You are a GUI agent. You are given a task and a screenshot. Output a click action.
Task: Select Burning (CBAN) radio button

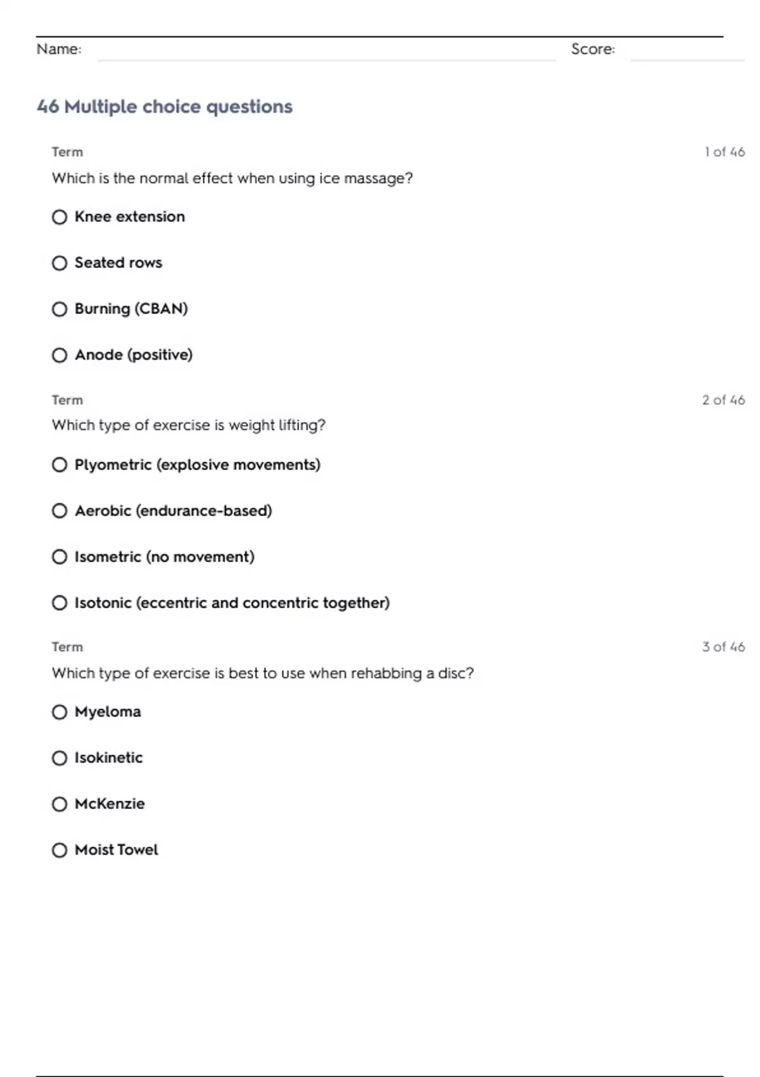click(x=60, y=309)
